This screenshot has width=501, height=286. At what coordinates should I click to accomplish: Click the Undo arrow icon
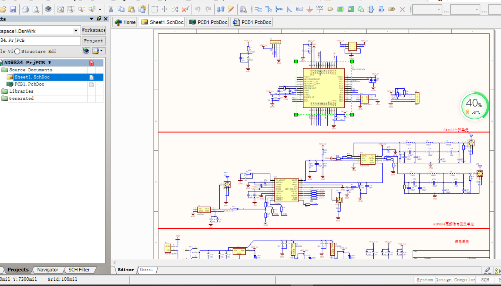click(198, 9)
